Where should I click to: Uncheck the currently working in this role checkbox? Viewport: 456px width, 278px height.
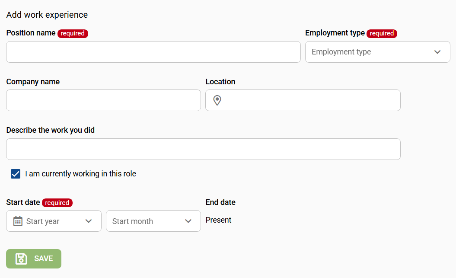pyautogui.click(x=16, y=174)
